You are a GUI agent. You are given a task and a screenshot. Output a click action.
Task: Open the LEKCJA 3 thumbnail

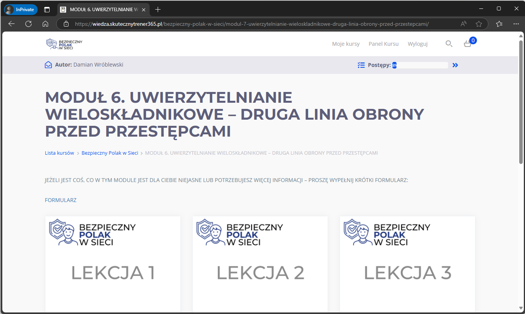coord(407,264)
